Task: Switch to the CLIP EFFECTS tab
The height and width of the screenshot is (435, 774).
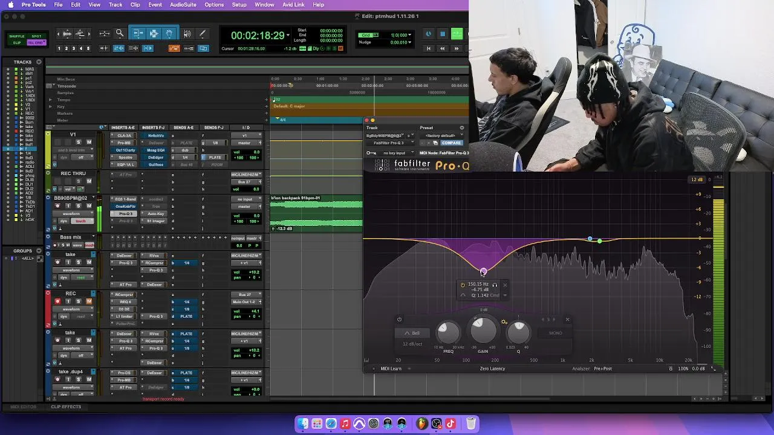Action: [66, 407]
